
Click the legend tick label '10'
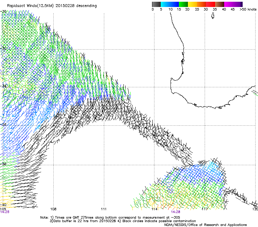(170, 9)
